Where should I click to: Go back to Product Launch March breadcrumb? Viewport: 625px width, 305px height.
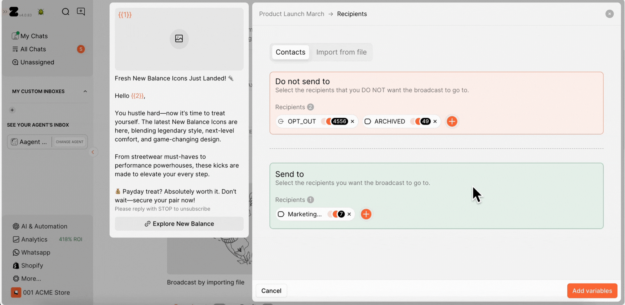(292, 14)
